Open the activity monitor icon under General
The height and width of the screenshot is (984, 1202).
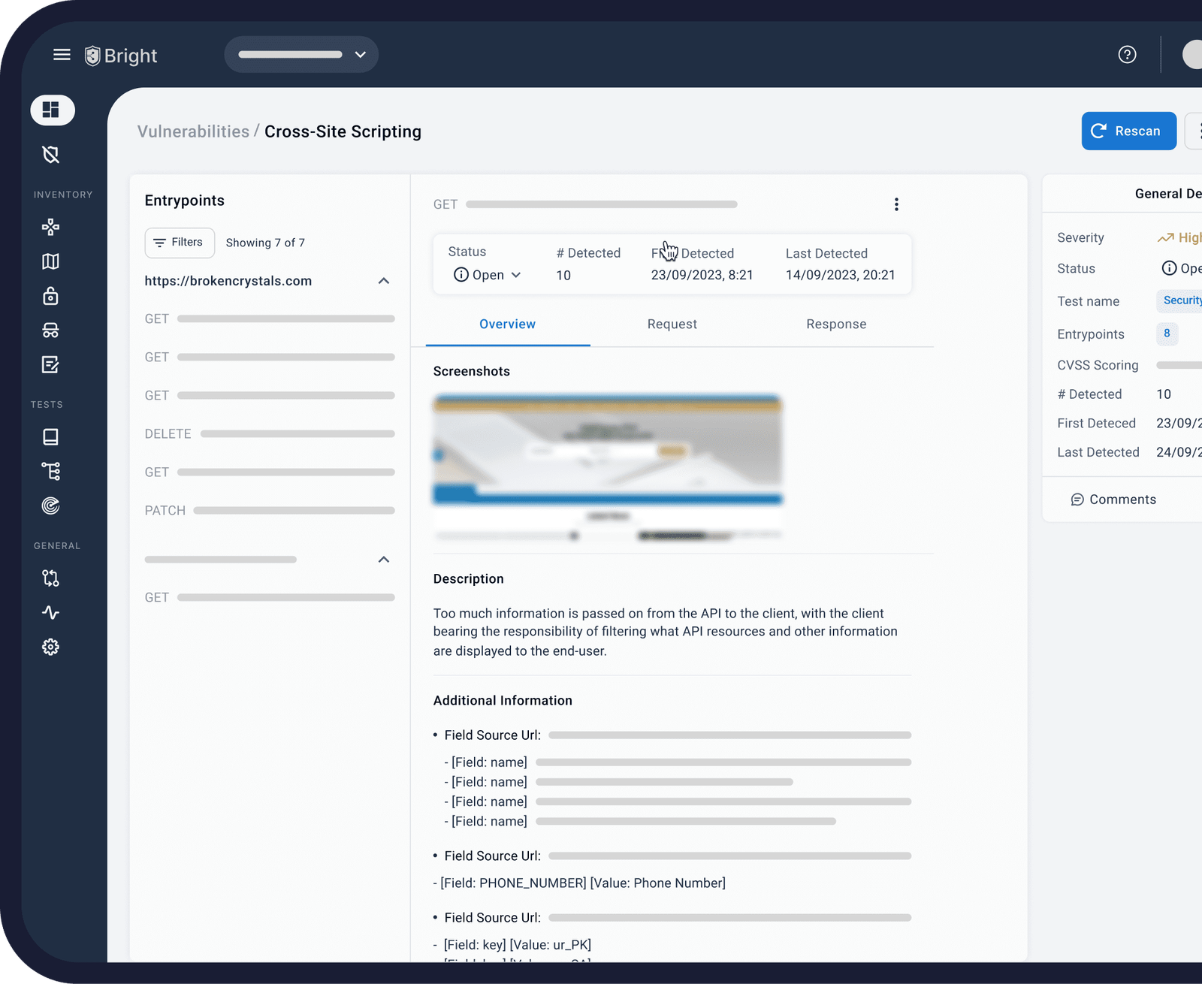[x=50, y=612]
